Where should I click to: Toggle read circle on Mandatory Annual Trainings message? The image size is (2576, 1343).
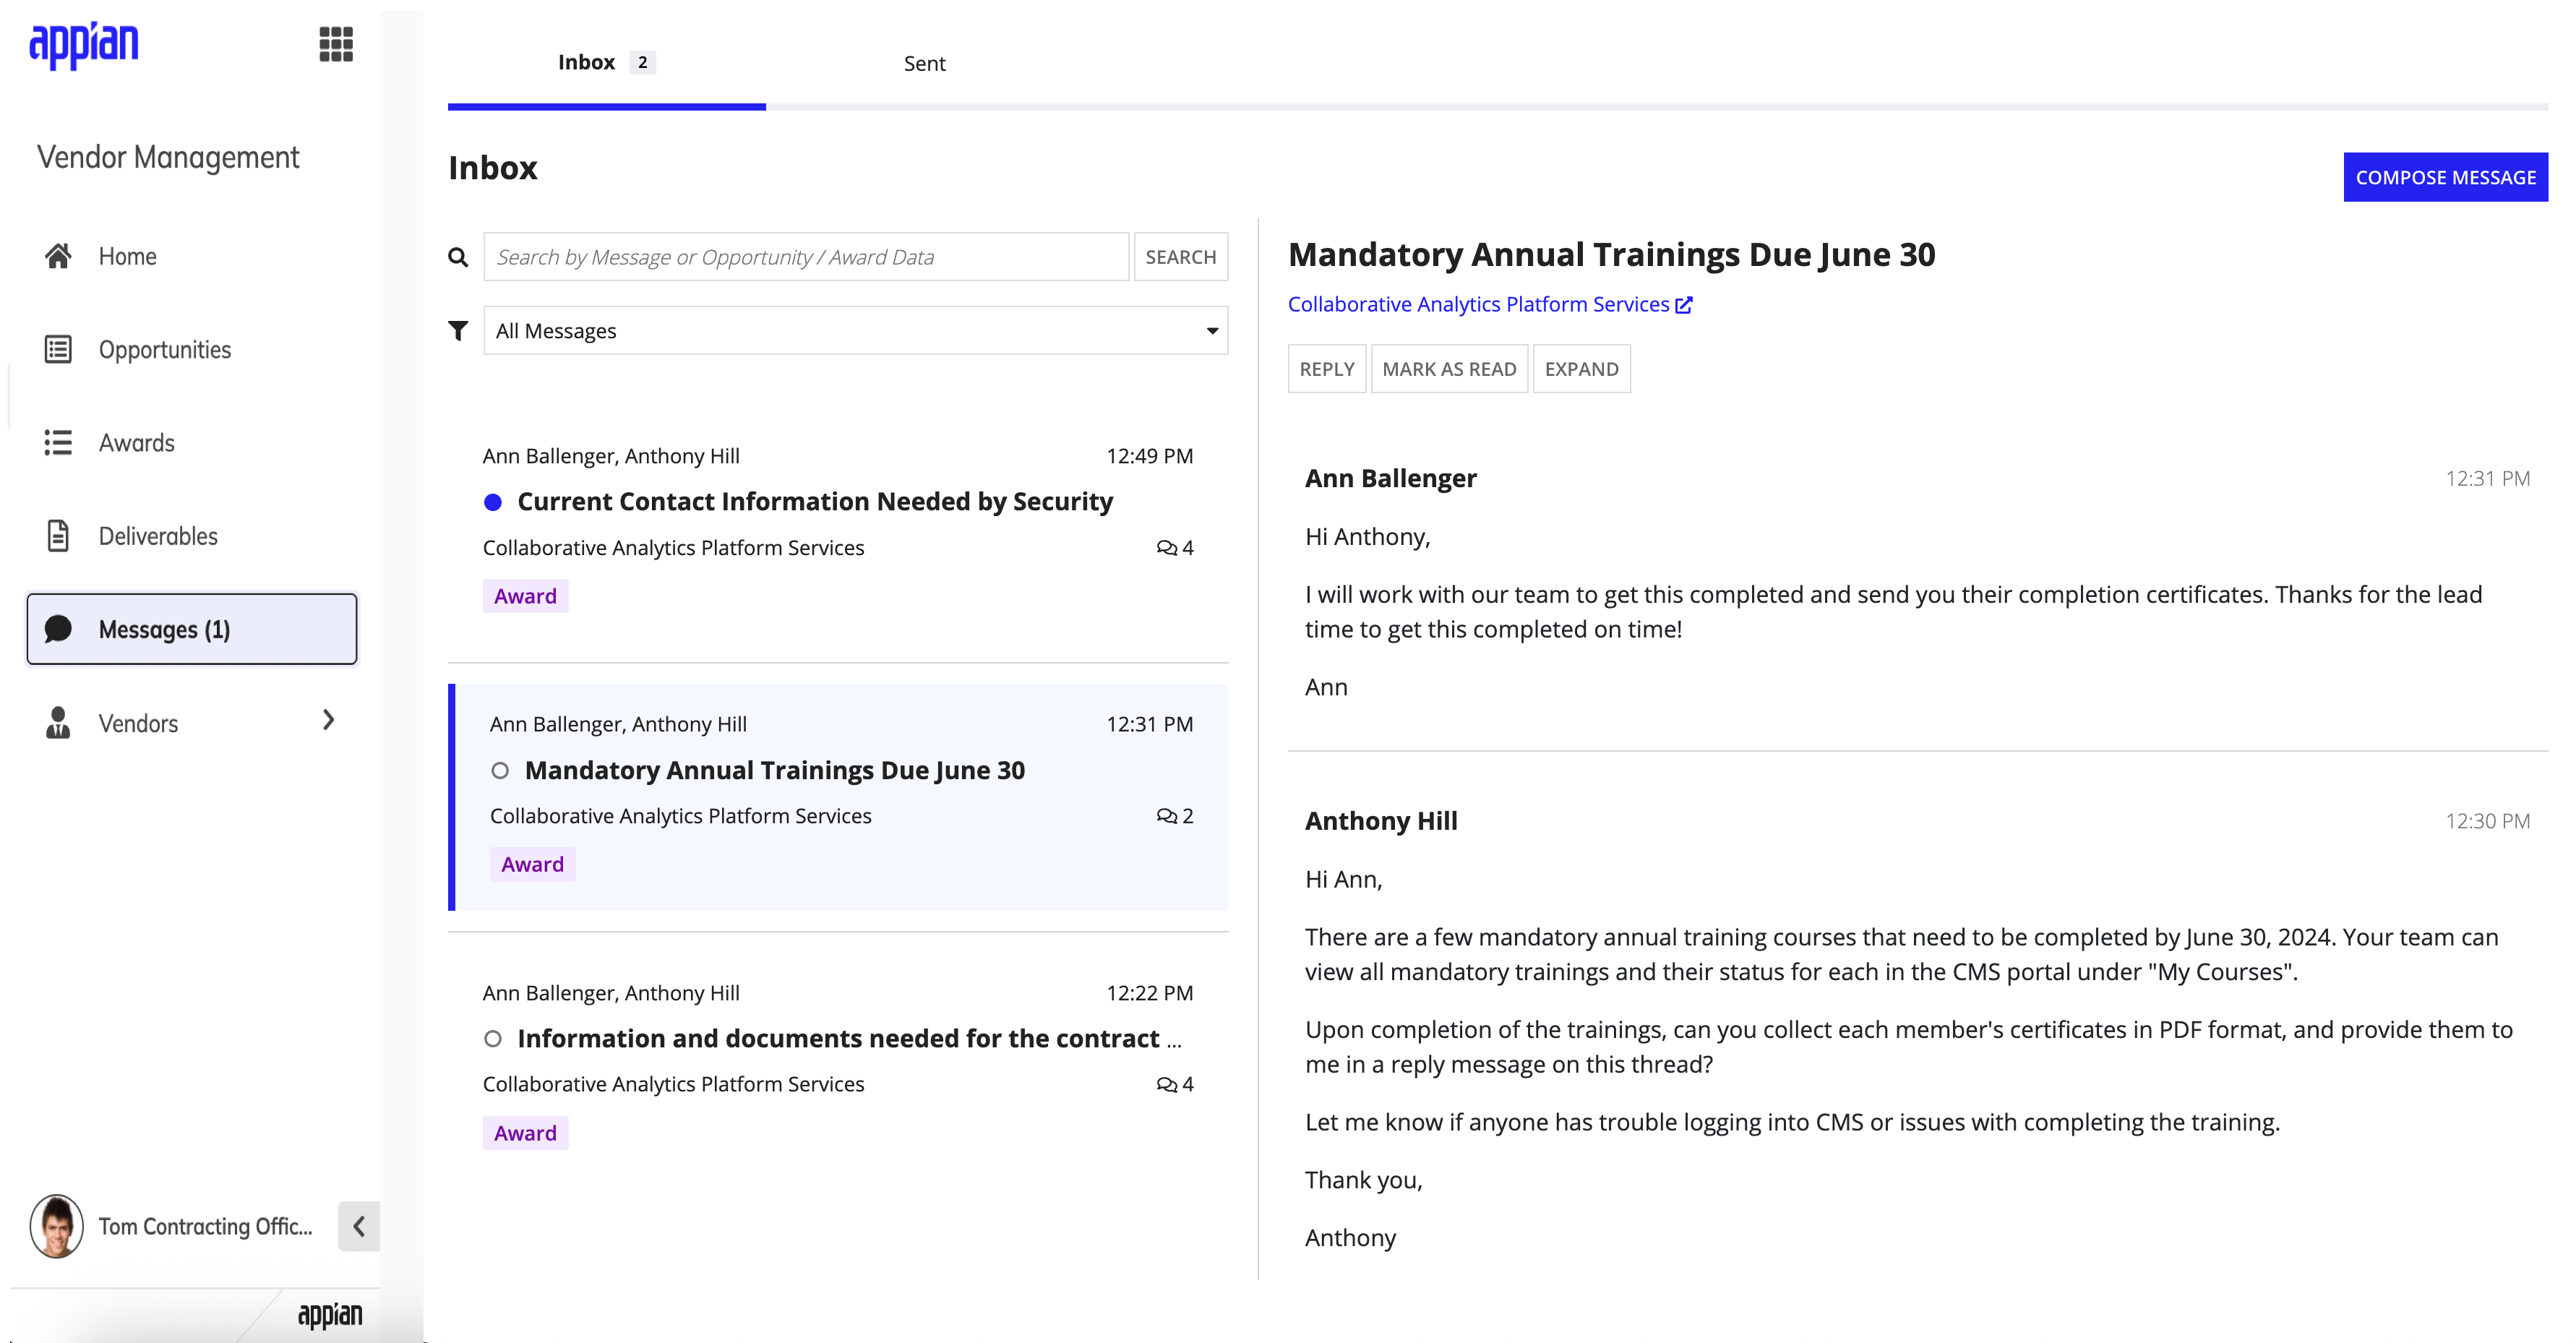pyautogui.click(x=500, y=771)
